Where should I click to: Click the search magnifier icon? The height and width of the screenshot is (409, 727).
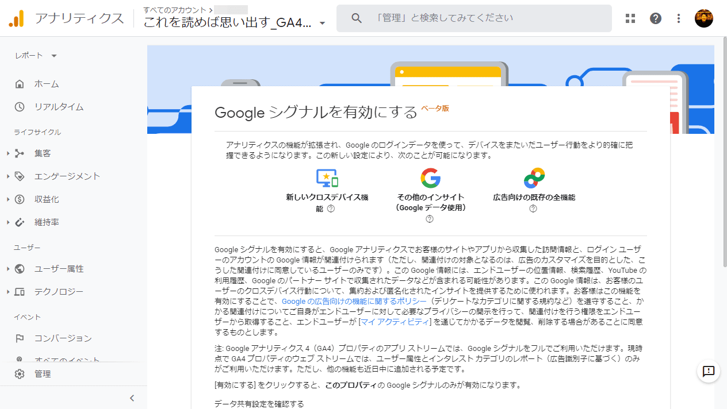(x=357, y=18)
